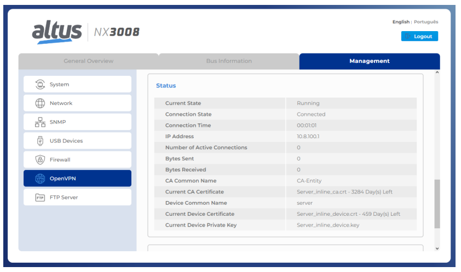Click the vertical scrollbar thumb
461x272 pixels.
click(437, 205)
